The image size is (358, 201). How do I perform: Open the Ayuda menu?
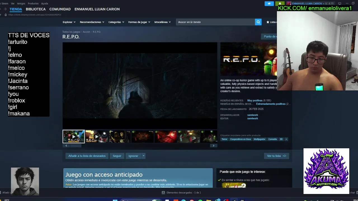pyautogui.click(x=44, y=4)
